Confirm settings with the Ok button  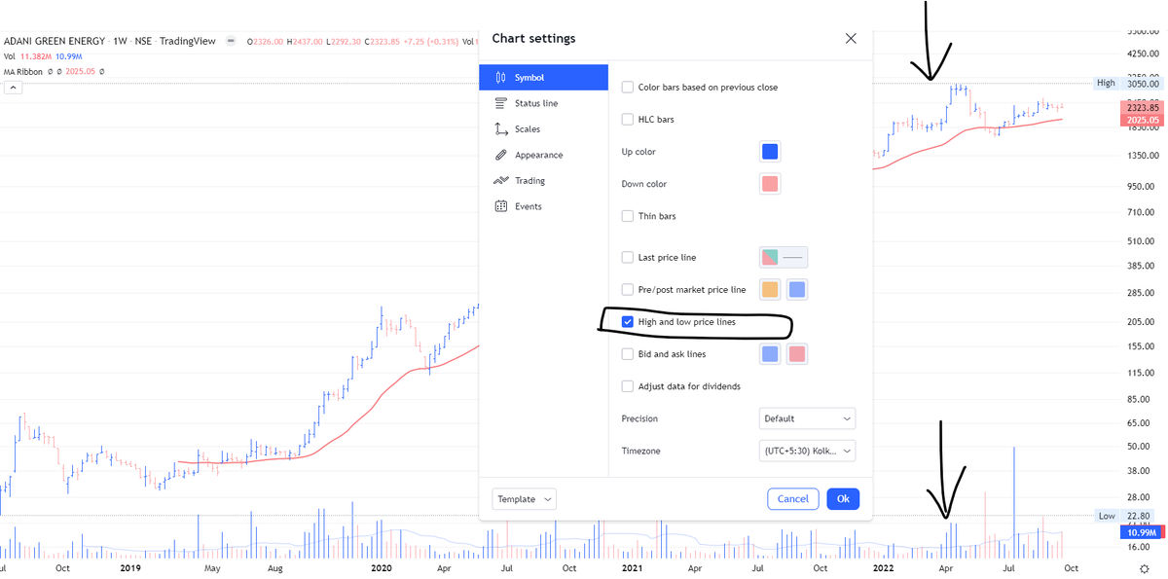pos(843,499)
